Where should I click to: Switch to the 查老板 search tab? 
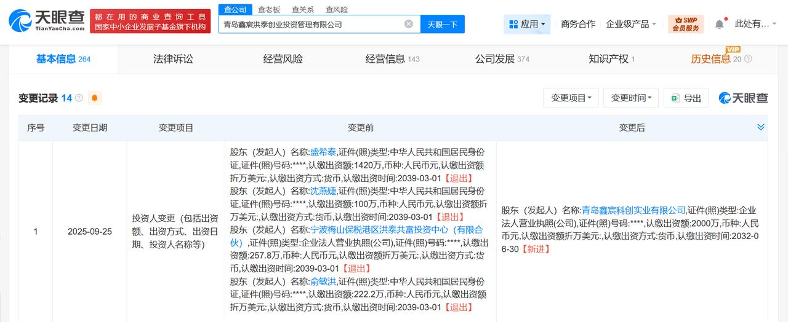tap(269, 9)
